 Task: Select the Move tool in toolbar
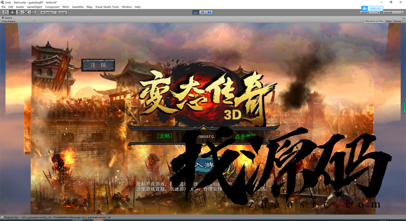point(12,12)
